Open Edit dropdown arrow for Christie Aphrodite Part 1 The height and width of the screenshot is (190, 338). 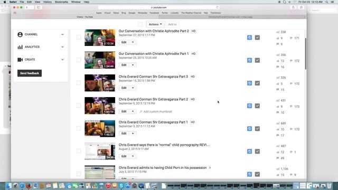pos(133,65)
